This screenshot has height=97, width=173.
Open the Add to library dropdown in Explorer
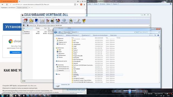[72, 35]
